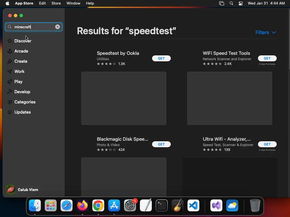
Task: Launch Firefox from the Dock
Action: 82,205
